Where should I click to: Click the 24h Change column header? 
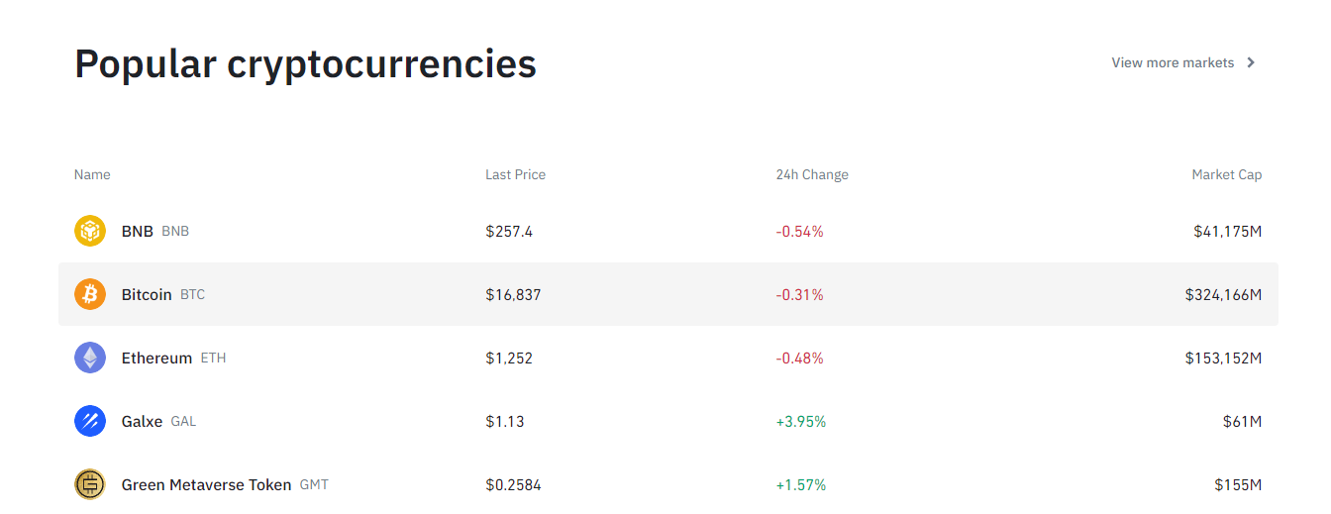812,174
